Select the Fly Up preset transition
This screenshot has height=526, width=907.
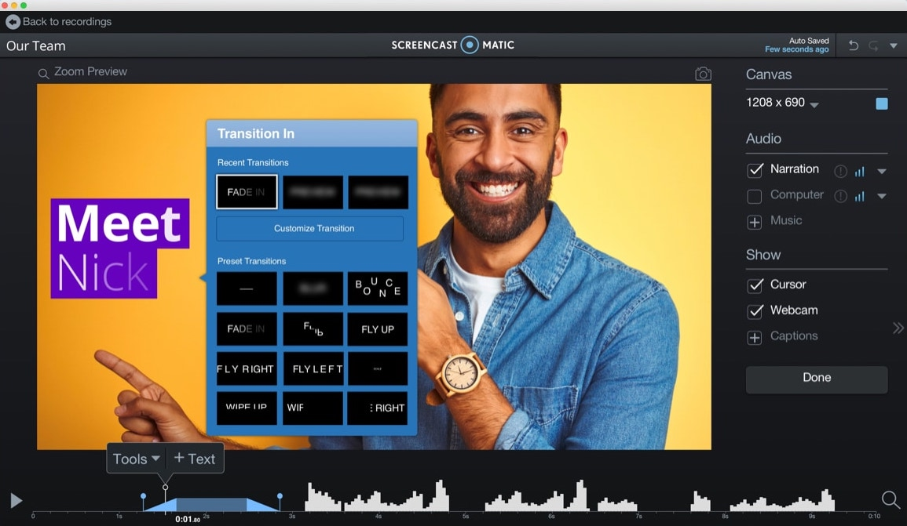pos(377,329)
